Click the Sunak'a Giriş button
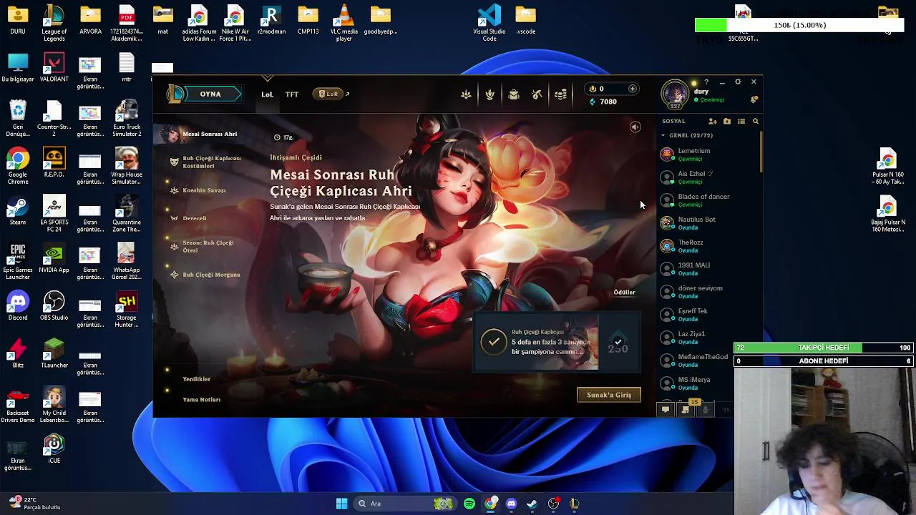 (609, 395)
